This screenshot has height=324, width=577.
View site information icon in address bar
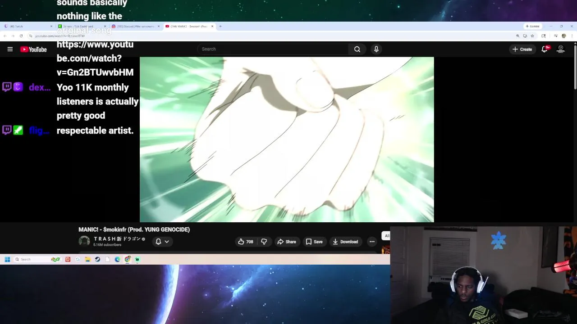point(31,36)
